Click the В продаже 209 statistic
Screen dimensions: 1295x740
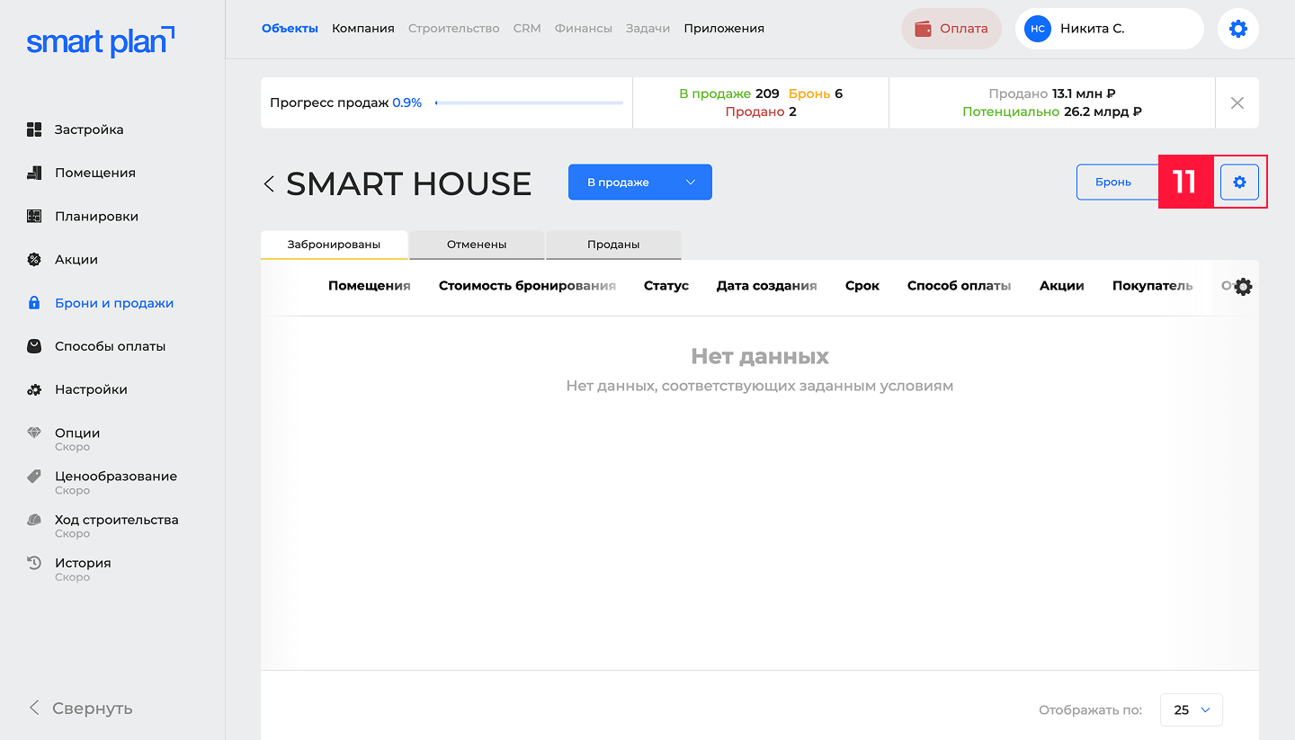pos(729,94)
